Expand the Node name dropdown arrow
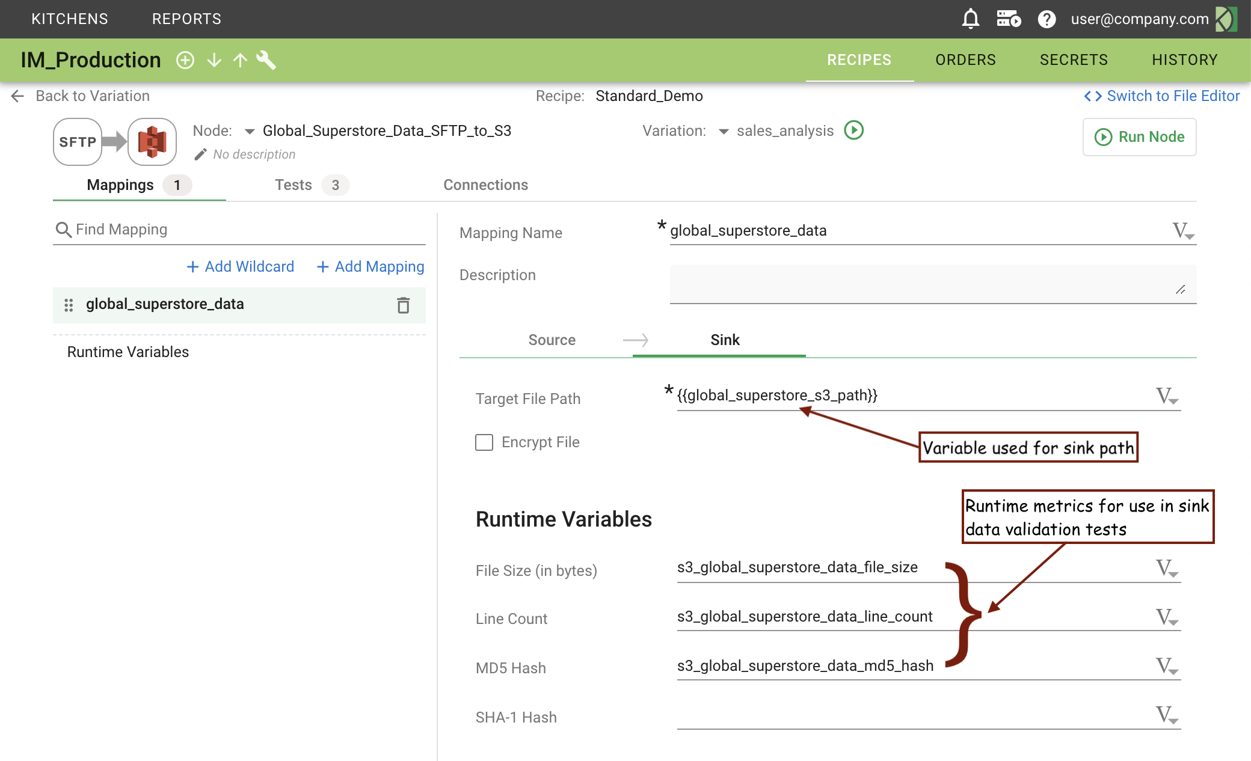Viewport: 1251px width, 761px height. (250, 131)
